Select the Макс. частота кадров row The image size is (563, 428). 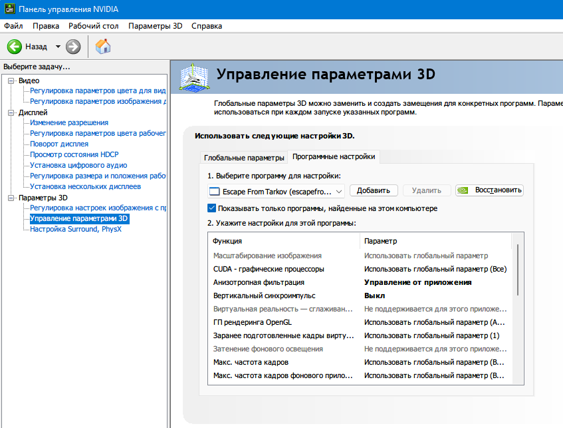(360, 362)
